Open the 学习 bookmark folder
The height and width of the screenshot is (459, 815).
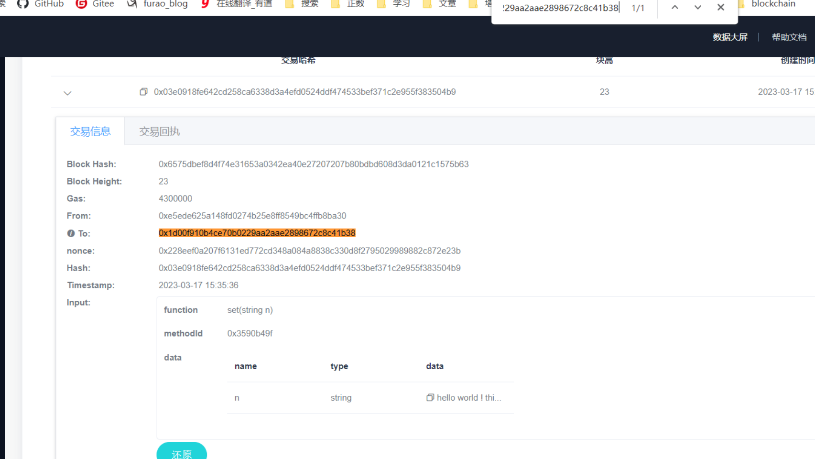tap(394, 4)
